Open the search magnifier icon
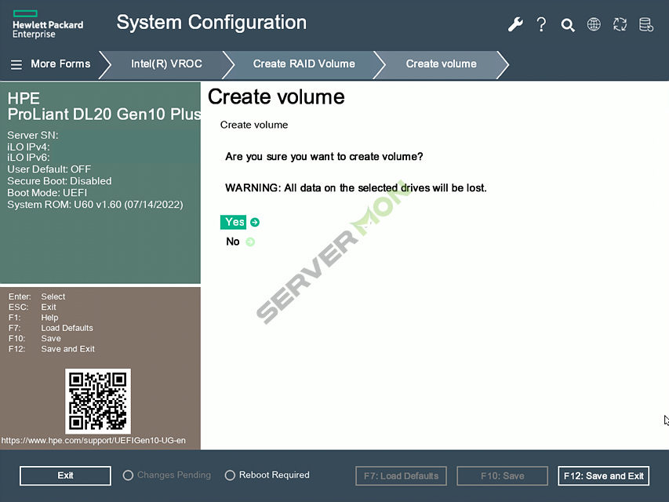Screen dimensions: 669x502 (568, 25)
